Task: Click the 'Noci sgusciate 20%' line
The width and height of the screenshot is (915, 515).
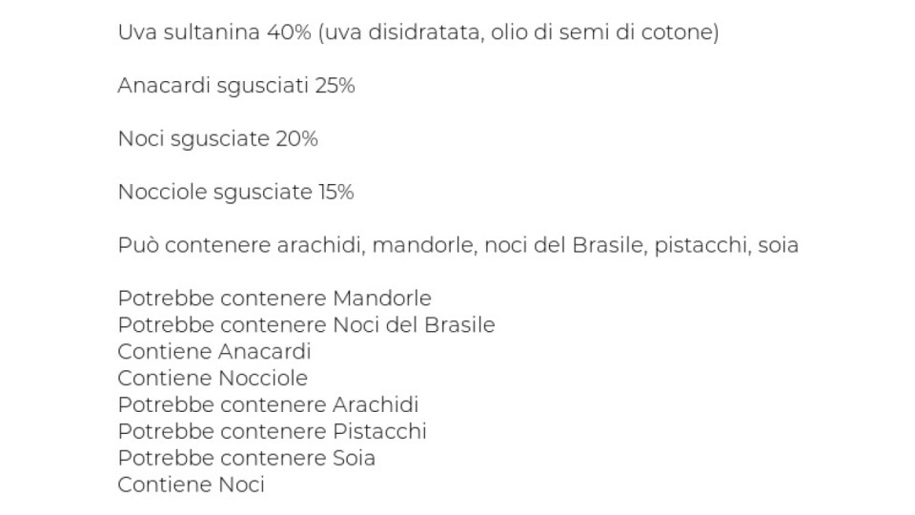Action: pyautogui.click(x=217, y=138)
